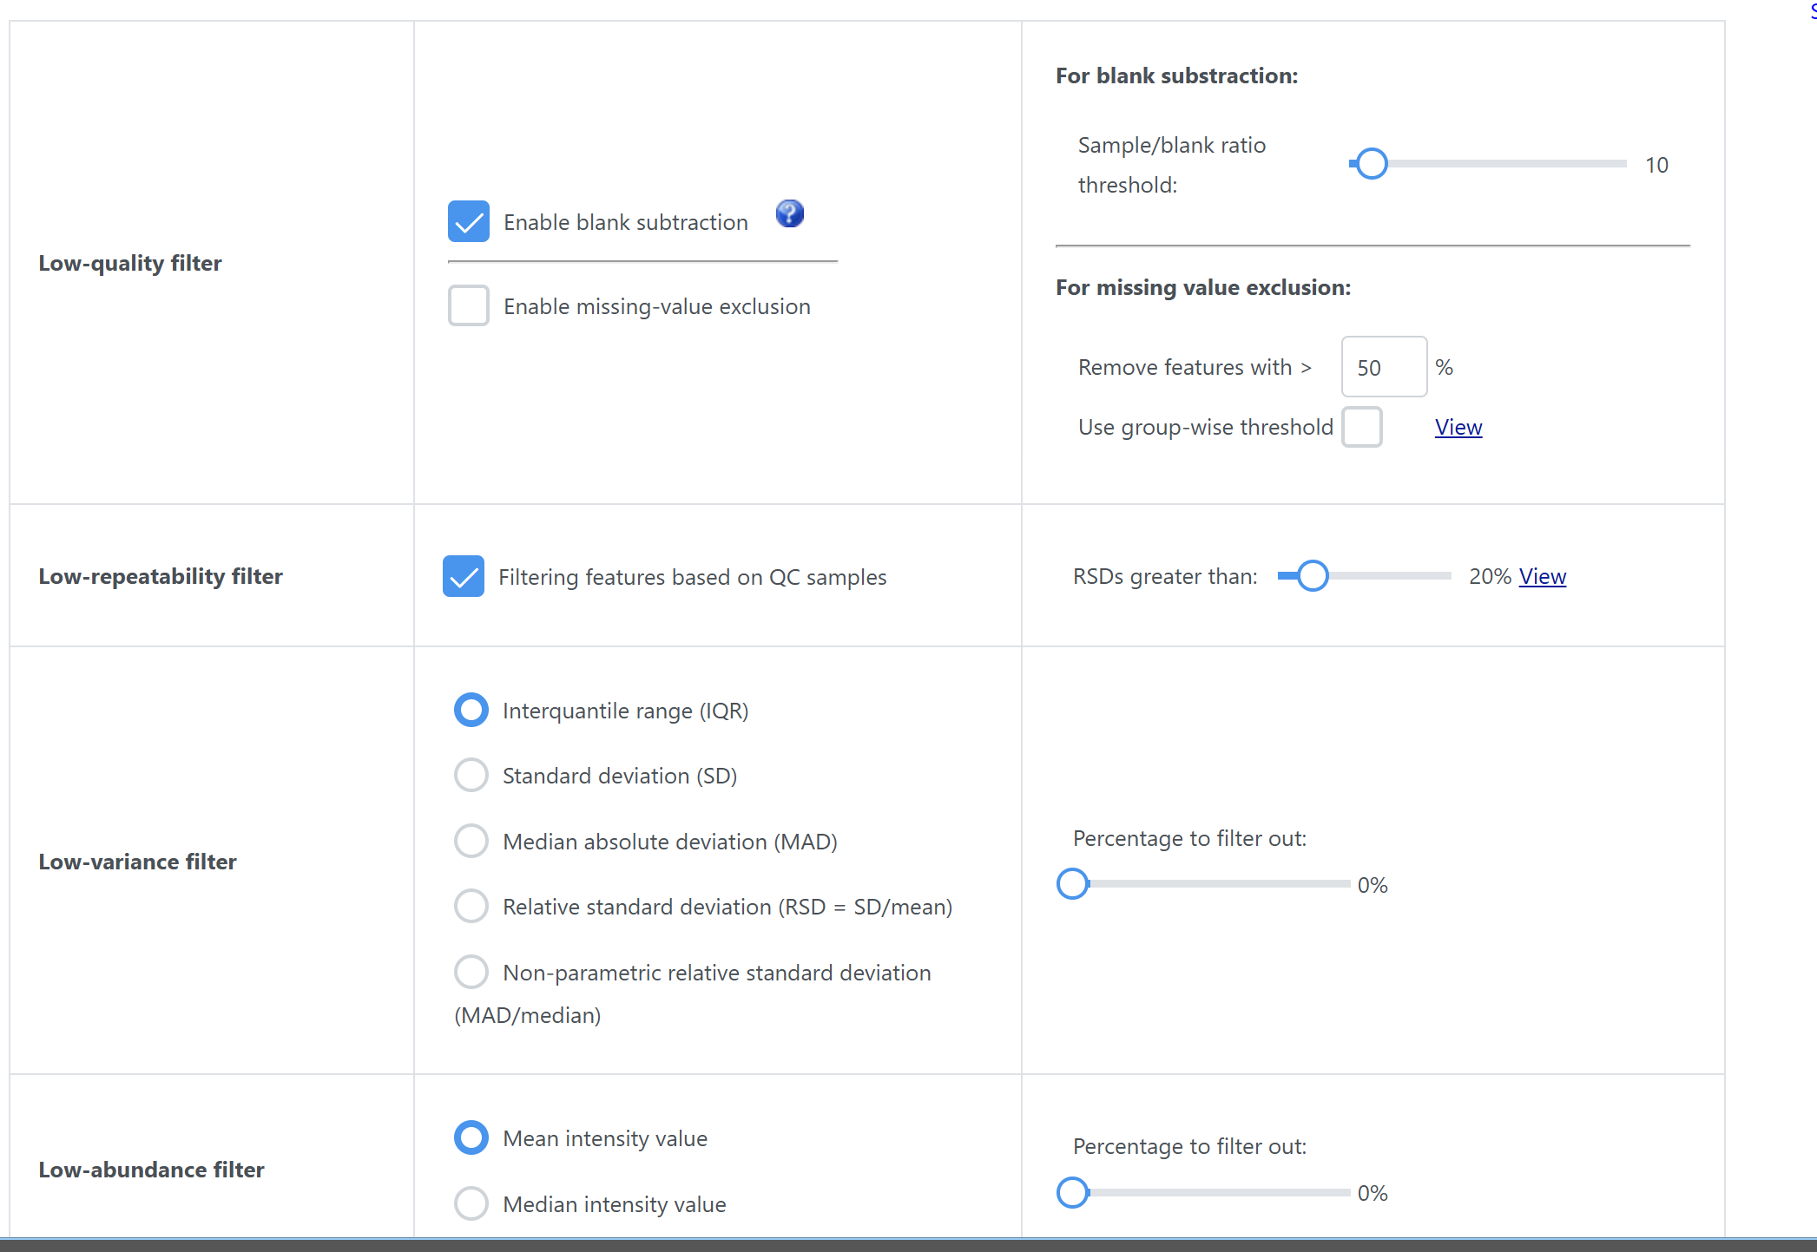
Task: Click the sample/blank ratio threshold slider handle
Action: click(1372, 163)
